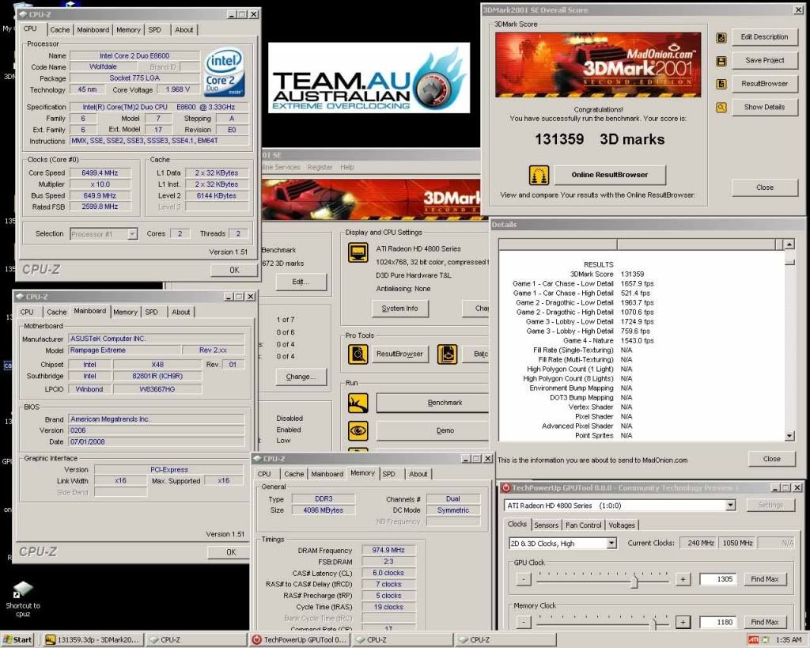Click the Pro Tools ResultBrowser icon
The height and width of the screenshot is (648, 810).
point(358,354)
